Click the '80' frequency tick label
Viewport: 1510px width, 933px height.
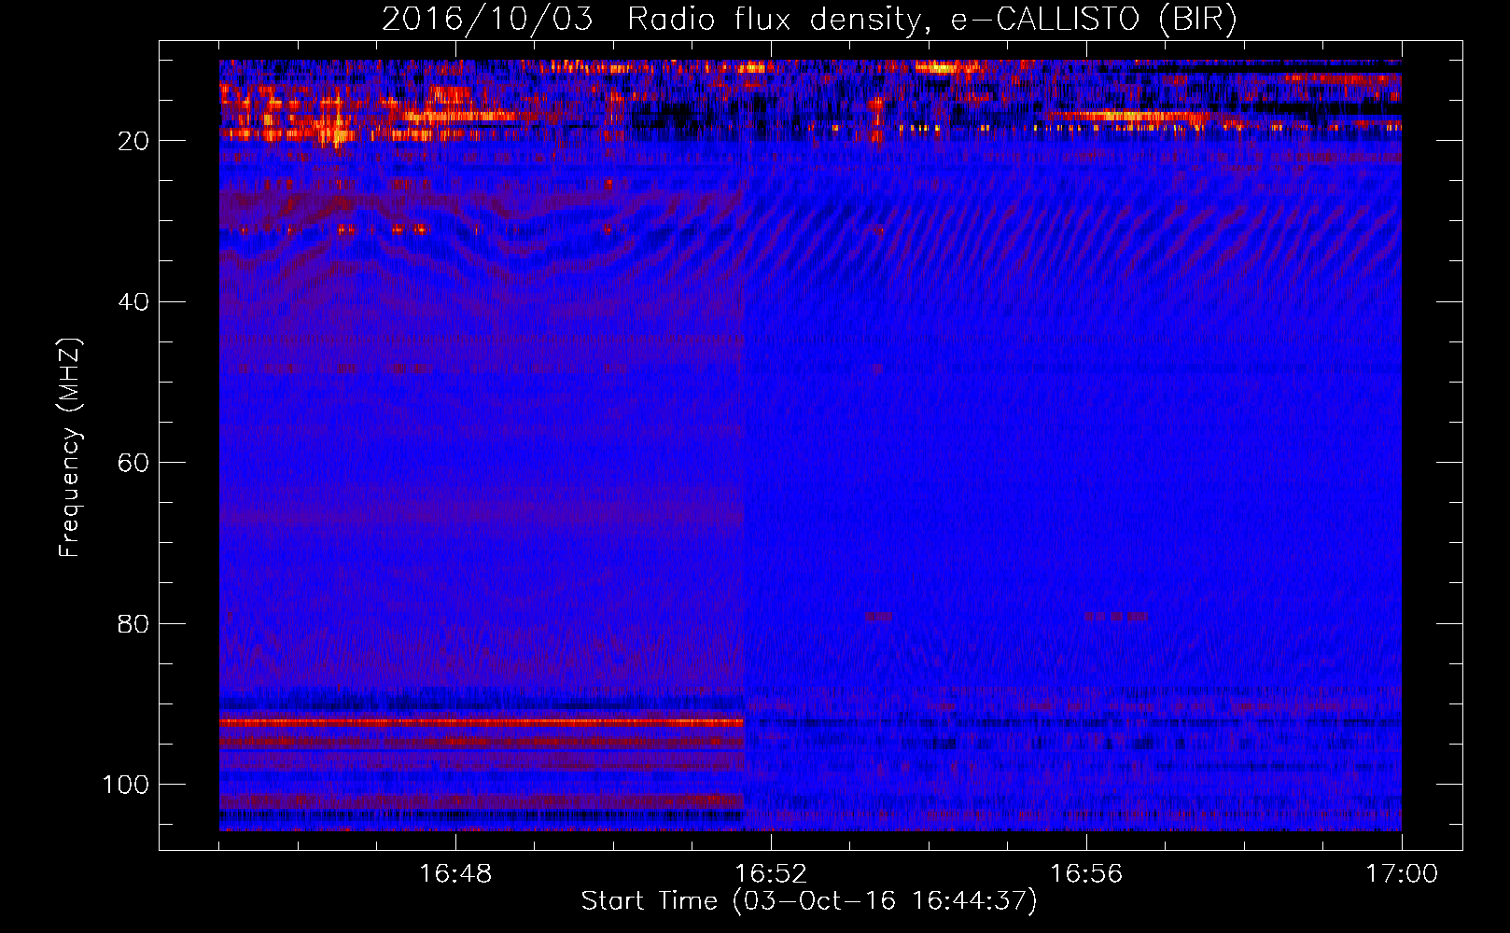[x=133, y=624]
